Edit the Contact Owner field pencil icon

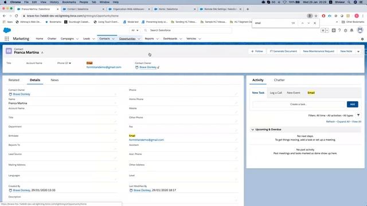click(x=115, y=94)
